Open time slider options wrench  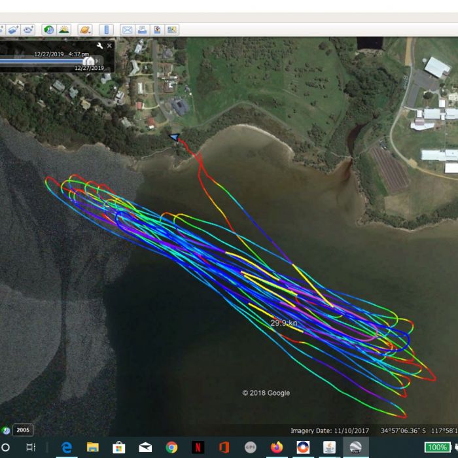point(99,46)
